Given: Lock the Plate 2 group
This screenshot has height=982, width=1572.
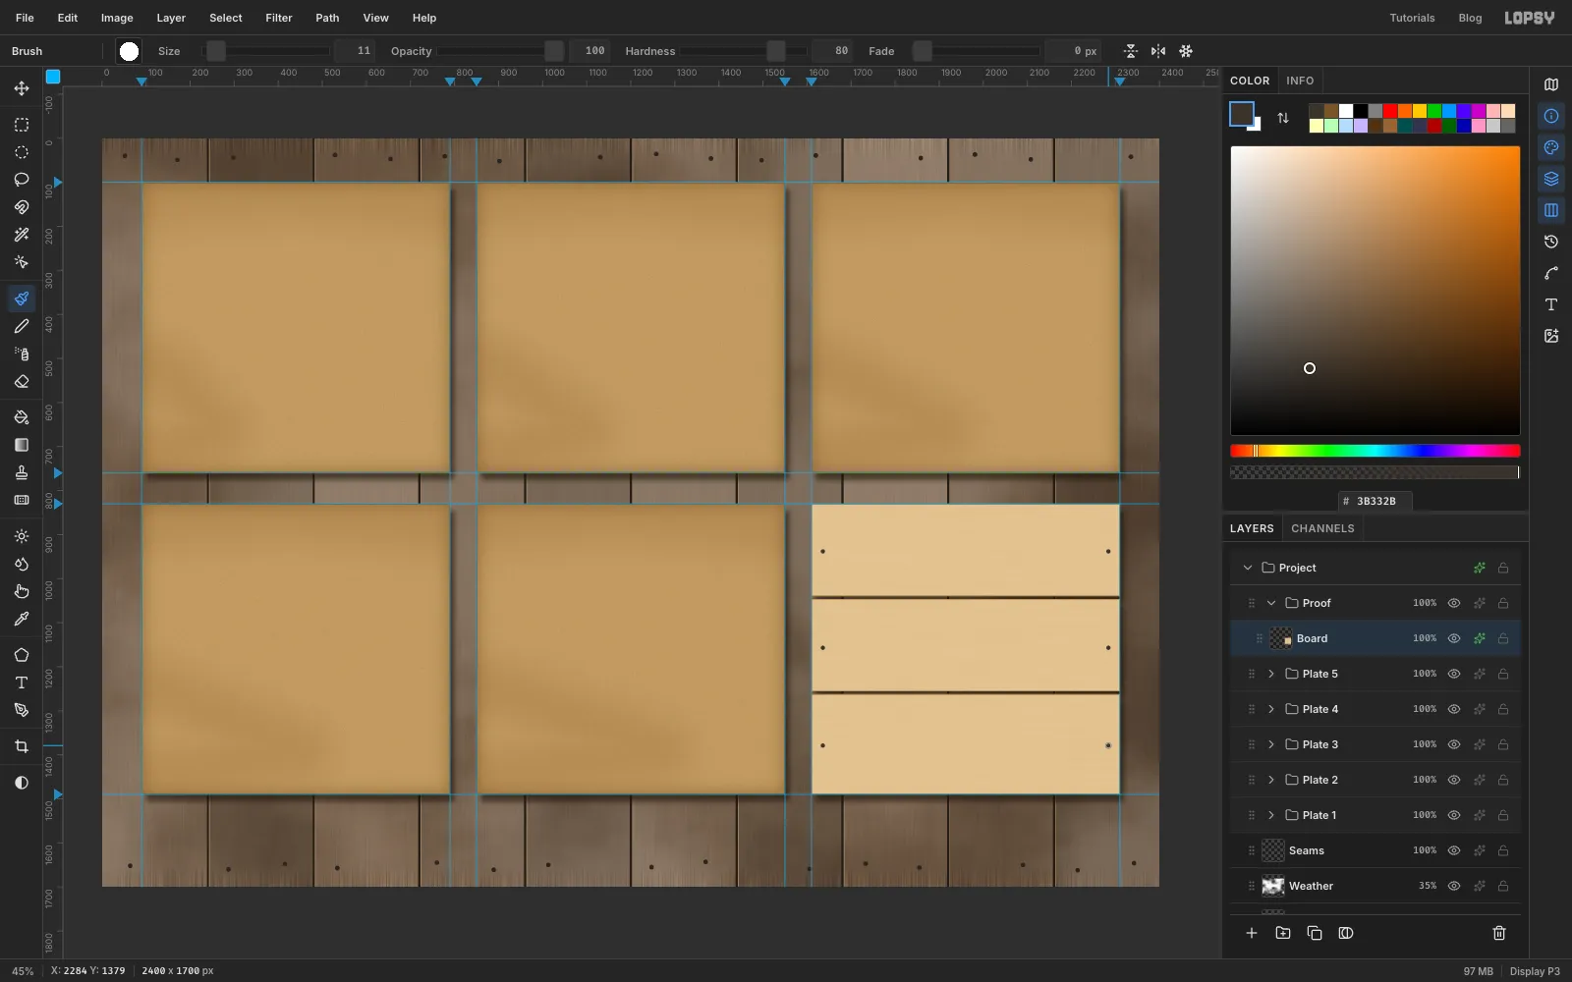Looking at the screenshot, I should click(x=1503, y=780).
